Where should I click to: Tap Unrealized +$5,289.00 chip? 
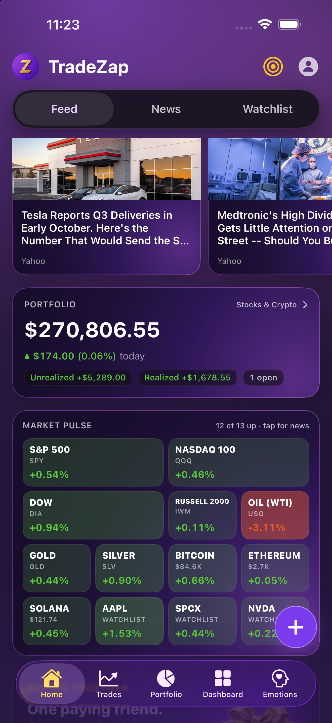[78, 377]
